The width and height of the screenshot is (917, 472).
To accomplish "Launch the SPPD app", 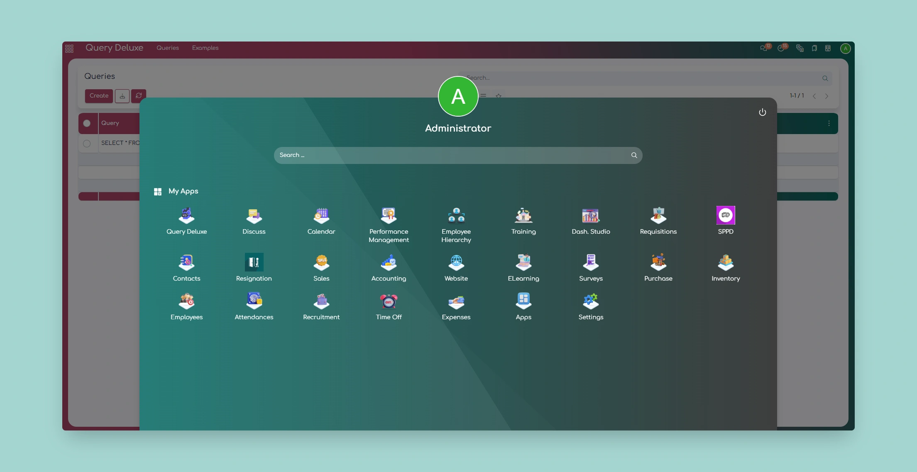I will (726, 215).
